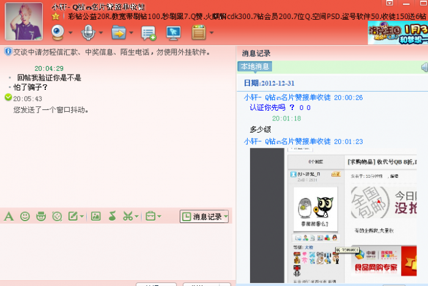Send a file with folder arrow icon
This screenshot has height=286, width=428.
coord(119,33)
